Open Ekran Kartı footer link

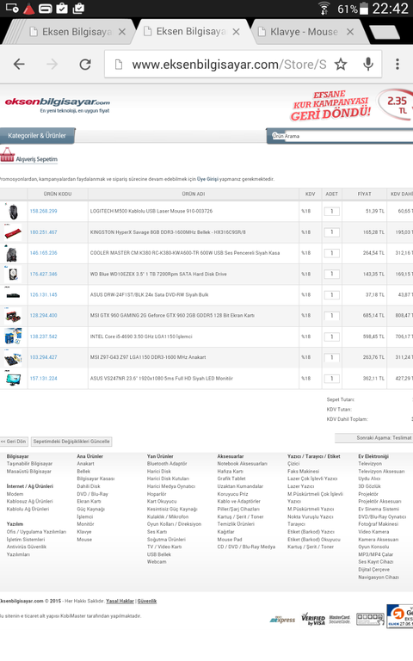89,502
